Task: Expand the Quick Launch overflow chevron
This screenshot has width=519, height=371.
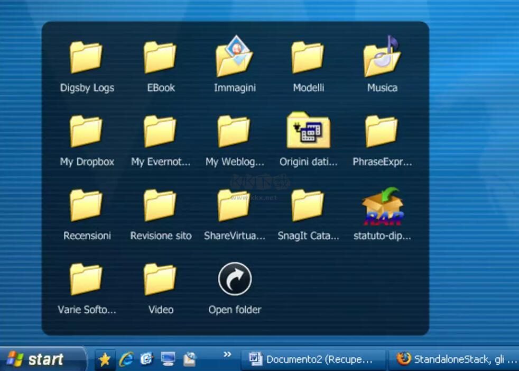Action: click(x=227, y=355)
